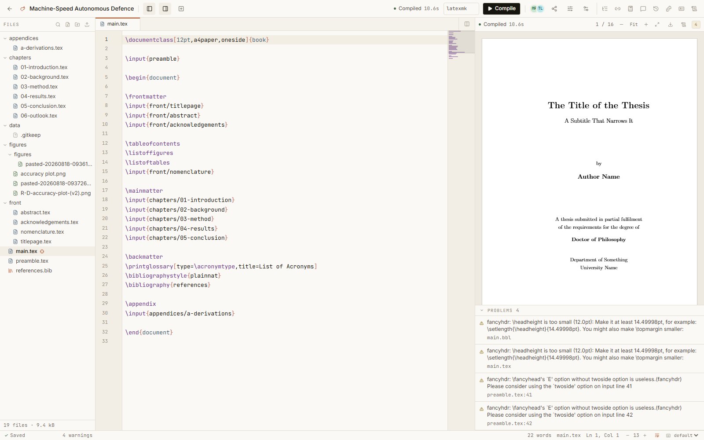
Task: Jump to preamble.tex:41 warning
Action: click(x=590, y=387)
